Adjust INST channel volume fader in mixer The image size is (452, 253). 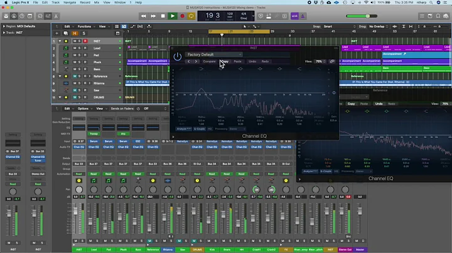[x=75, y=211]
